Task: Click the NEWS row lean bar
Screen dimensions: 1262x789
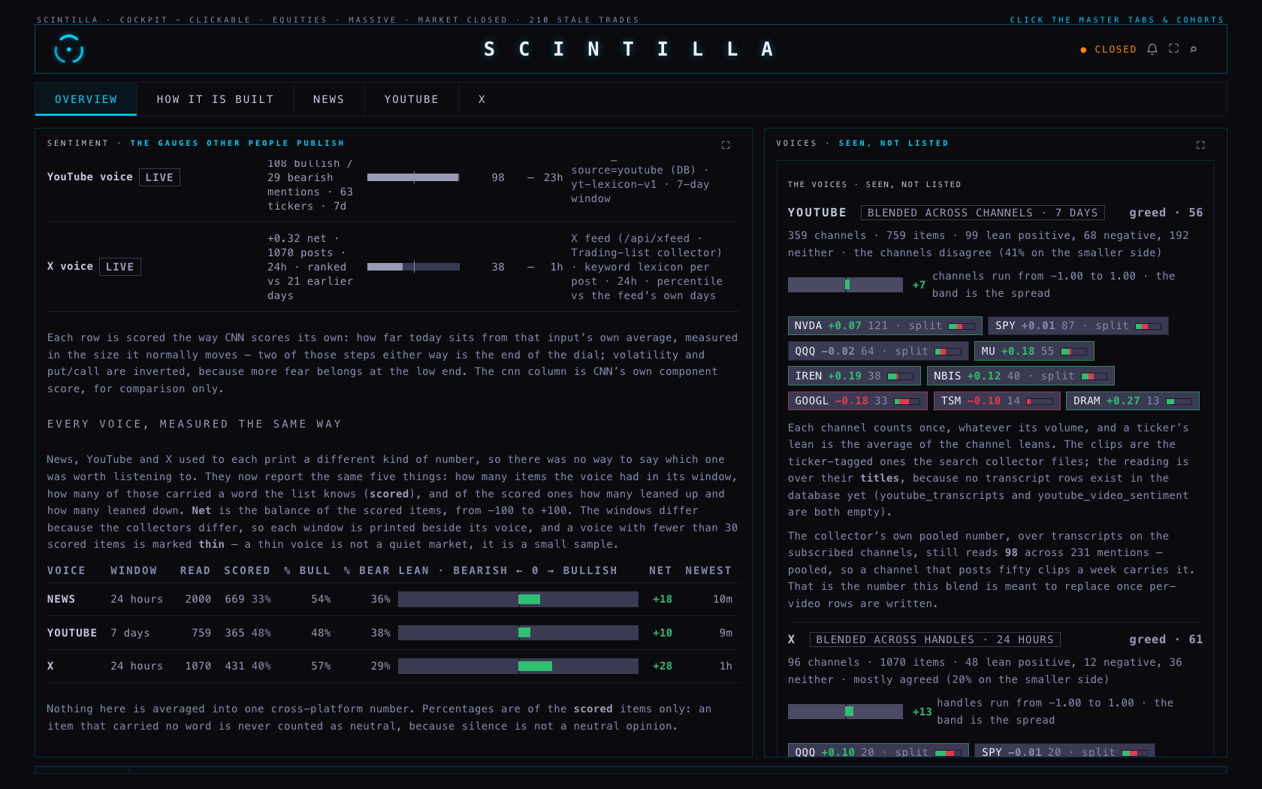Action: click(518, 599)
